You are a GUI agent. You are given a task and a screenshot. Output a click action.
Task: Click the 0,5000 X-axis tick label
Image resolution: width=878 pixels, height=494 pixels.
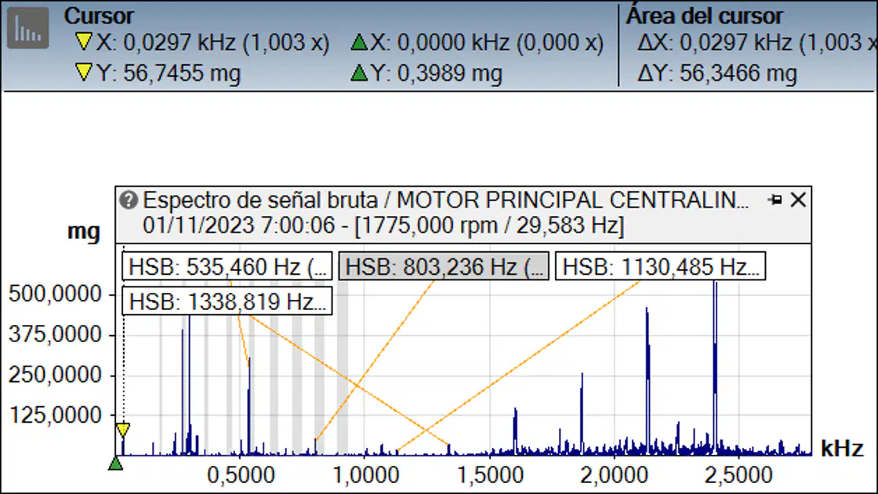point(241,475)
